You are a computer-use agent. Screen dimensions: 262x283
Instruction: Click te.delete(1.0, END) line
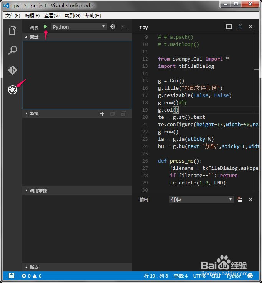pyautogui.click(x=198, y=183)
